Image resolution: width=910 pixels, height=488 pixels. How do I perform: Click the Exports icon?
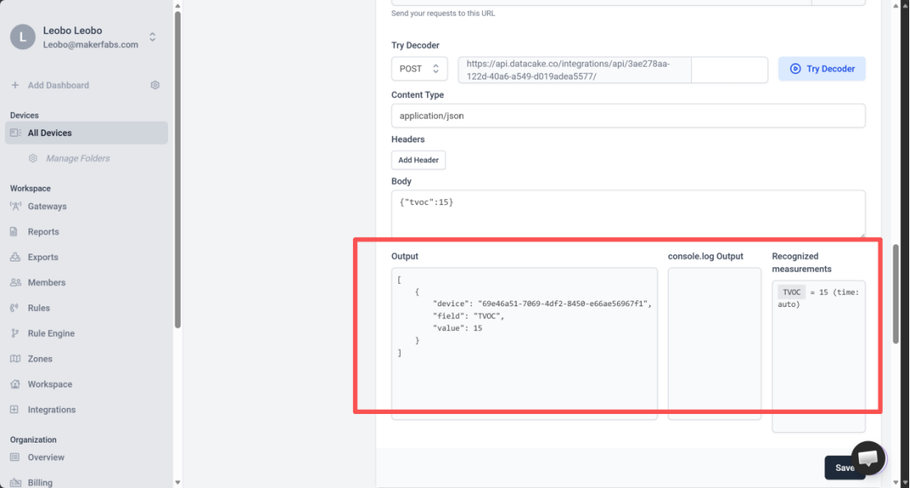[15, 257]
